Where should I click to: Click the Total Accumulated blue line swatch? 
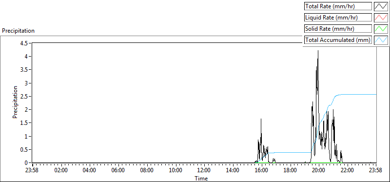(x=381, y=40)
